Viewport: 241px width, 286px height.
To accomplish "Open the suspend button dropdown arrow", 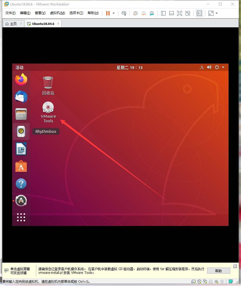I will tap(113, 13).
